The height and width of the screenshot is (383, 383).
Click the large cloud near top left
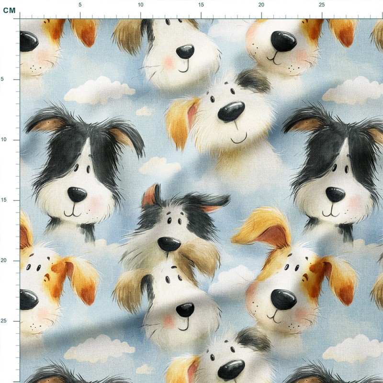click(100, 90)
